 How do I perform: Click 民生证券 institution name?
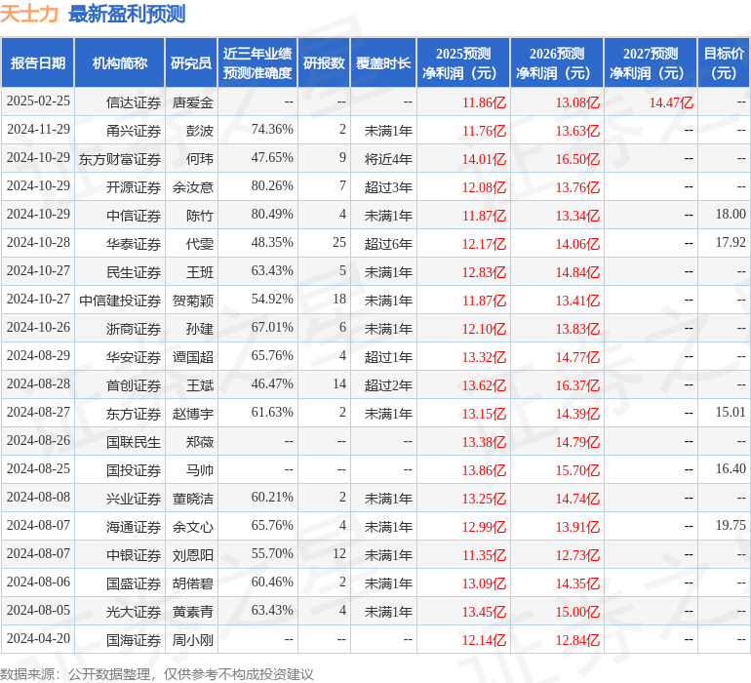[x=134, y=272]
